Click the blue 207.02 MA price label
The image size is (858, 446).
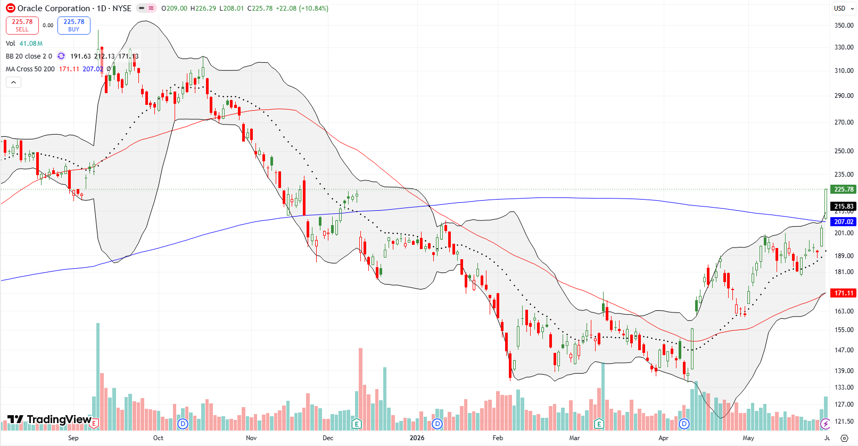[x=844, y=222]
